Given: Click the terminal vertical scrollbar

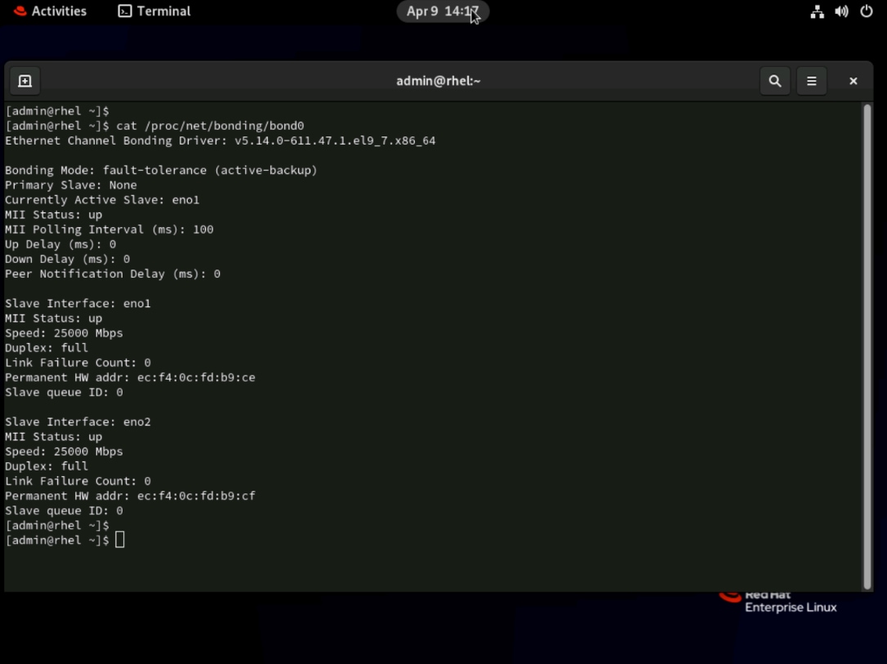Looking at the screenshot, I should [x=867, y=347].
